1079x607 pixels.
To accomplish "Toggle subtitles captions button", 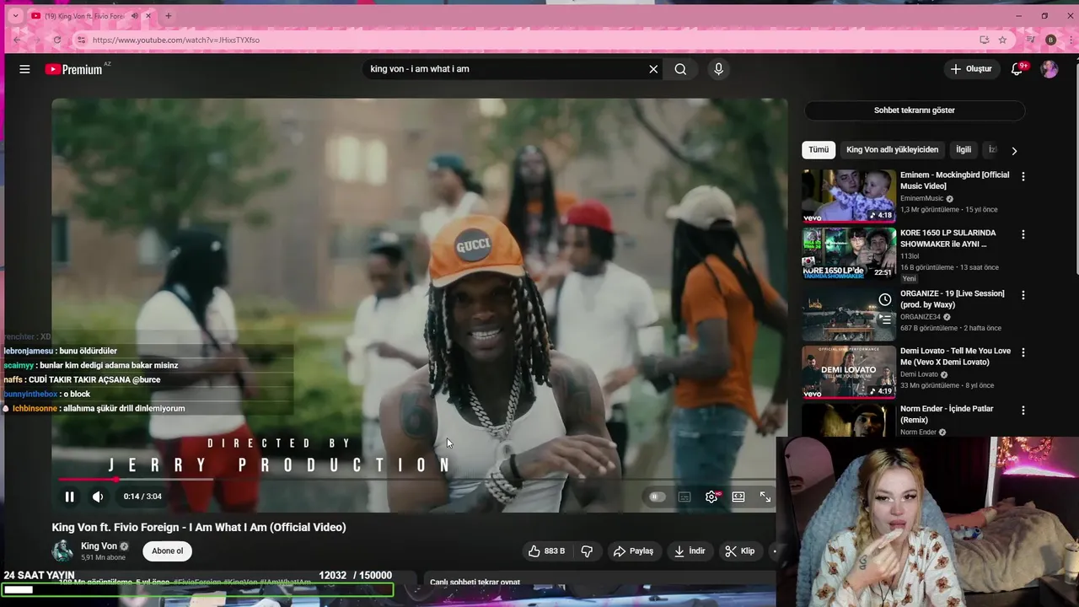I will click(x=684, y=497).
